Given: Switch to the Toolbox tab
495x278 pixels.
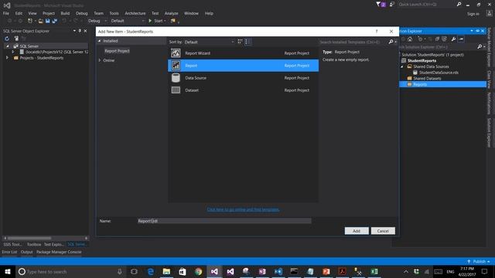Looking at the screenshot, I should click(x=34, y=244).
